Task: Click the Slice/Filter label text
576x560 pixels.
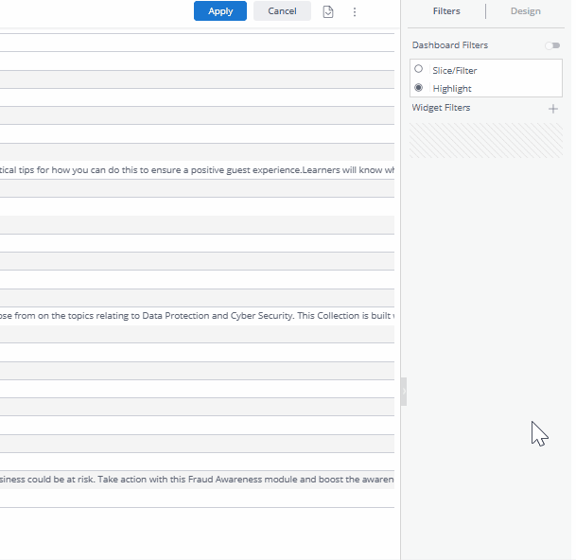Action: click(x=455, y=70)
